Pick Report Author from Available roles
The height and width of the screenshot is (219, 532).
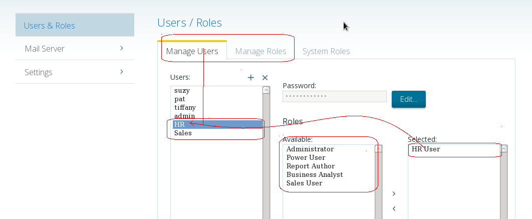coord(311,166)
